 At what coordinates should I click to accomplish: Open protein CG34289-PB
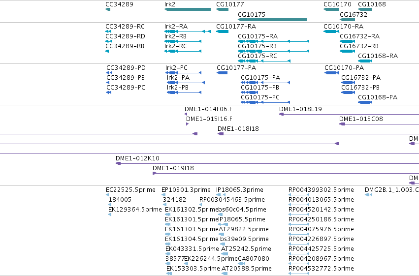[126, 78]
